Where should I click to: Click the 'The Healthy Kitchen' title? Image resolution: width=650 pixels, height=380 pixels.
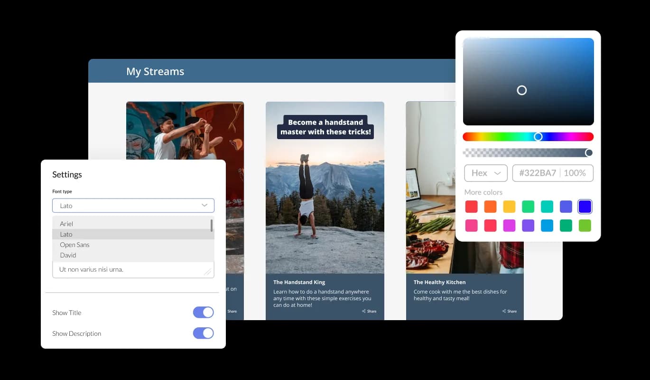439,282
